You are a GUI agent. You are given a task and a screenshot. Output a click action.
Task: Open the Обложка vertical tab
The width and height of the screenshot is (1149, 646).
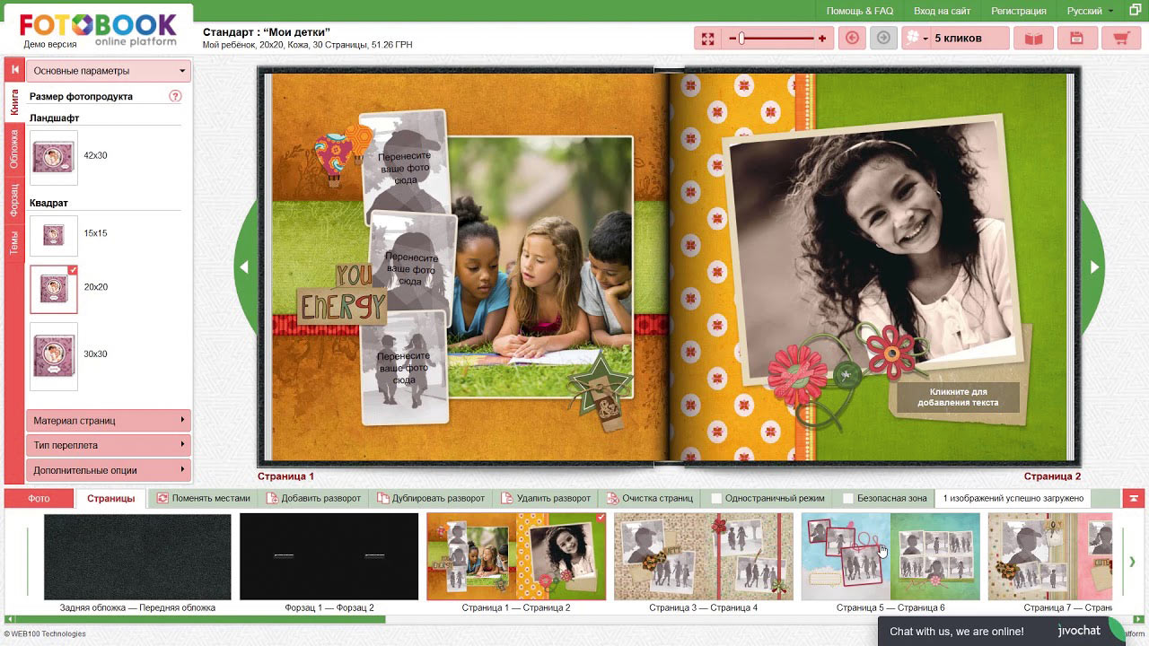click(x=14, y=149)
